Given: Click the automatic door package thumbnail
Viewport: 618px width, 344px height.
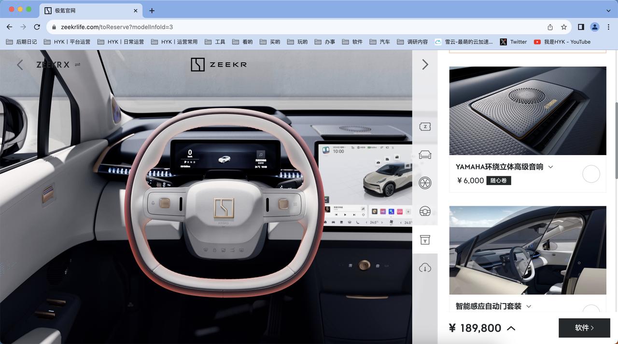Looking at the screenshot, I should (528, 250).
